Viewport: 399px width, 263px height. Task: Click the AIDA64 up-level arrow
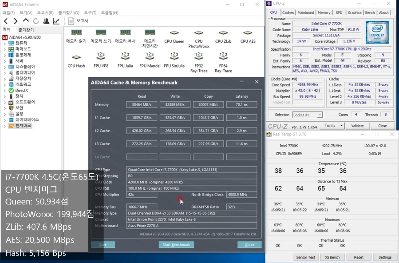coord(26,20)
